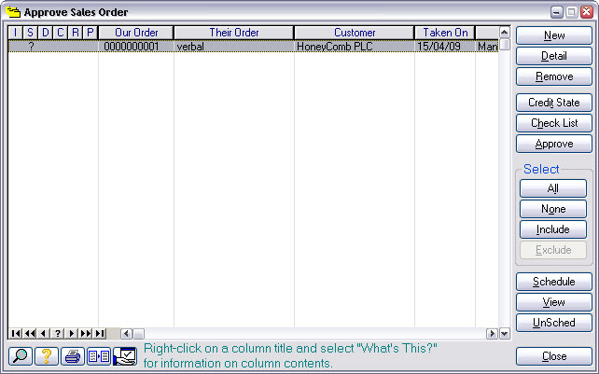Click the Customer column header
599x374 pixels.
[x=355, y=33]
